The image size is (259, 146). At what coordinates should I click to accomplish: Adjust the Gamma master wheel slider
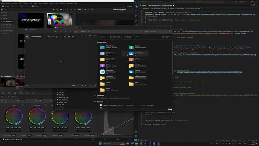[x=37, y=131]
